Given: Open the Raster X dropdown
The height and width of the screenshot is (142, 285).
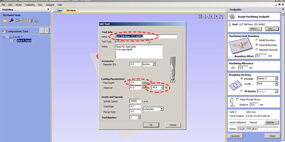Looking at the screenshot, I should (276, 78).
